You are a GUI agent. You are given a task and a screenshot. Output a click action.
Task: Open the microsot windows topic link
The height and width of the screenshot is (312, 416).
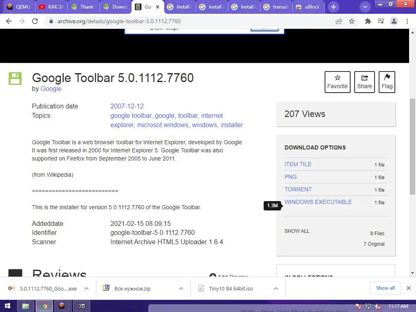pyautogui.click(x=162, y=125)
